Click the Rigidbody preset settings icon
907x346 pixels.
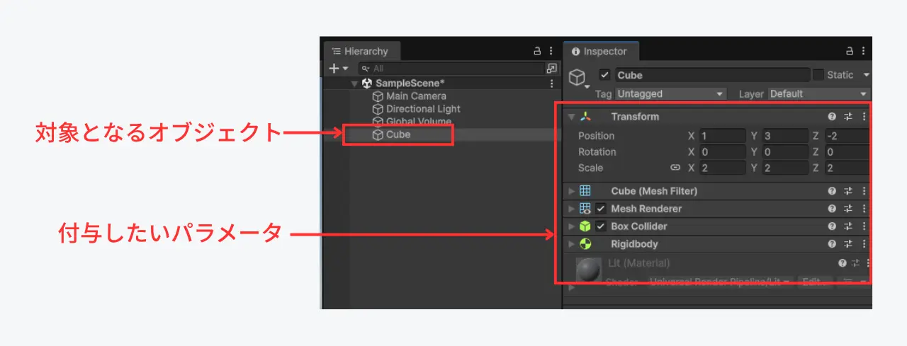point(848,244)
